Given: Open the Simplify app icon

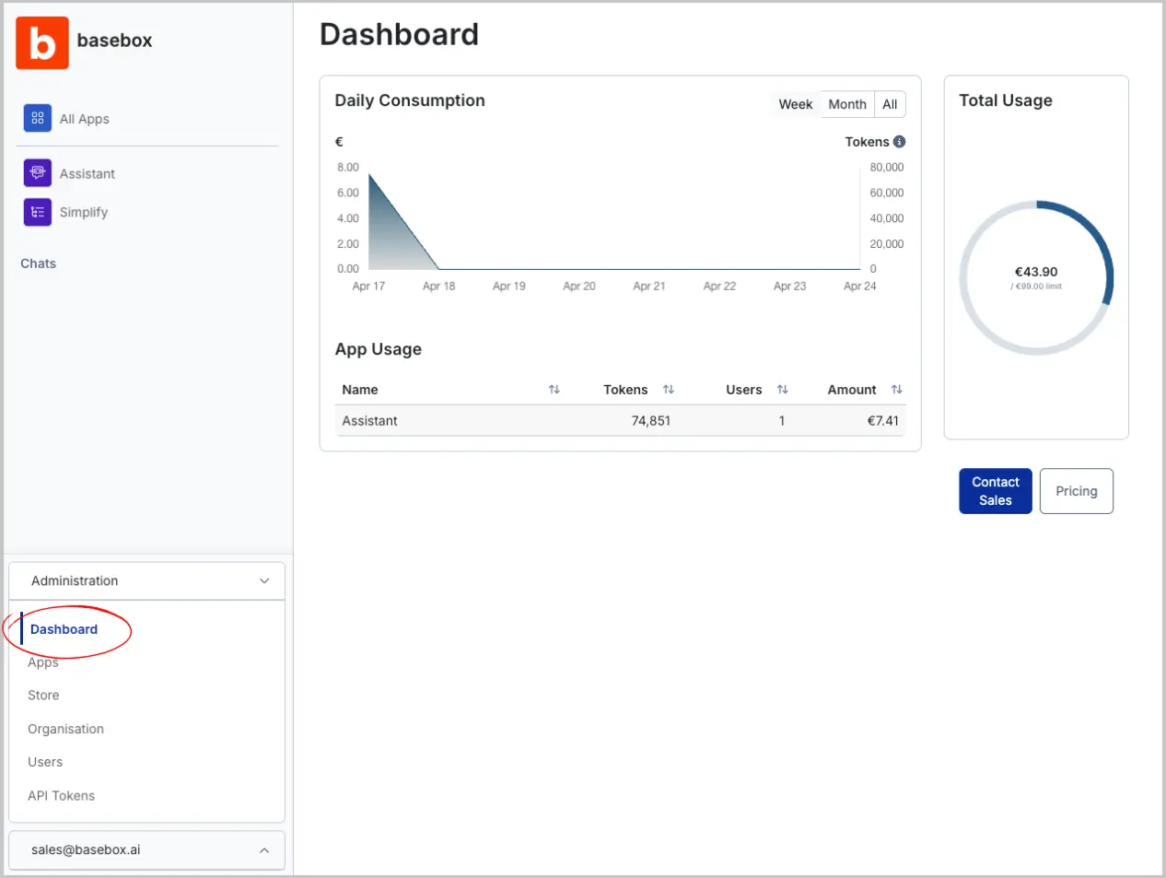Looking at the screenshot, I should pyautogui.click(x=37, y=212).
